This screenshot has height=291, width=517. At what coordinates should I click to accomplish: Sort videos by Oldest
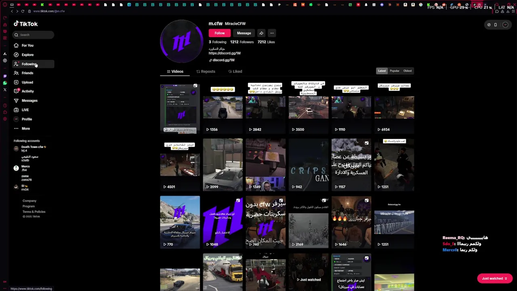[408, 71]
